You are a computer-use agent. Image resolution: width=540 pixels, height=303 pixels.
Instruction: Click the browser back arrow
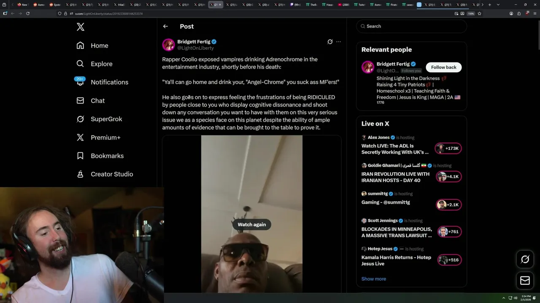(x=13, y=13)
